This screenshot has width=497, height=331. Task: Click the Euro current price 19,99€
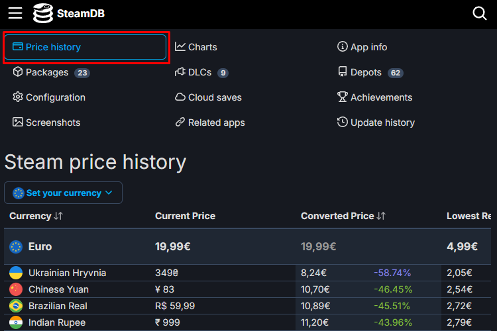tap(172, 246)
